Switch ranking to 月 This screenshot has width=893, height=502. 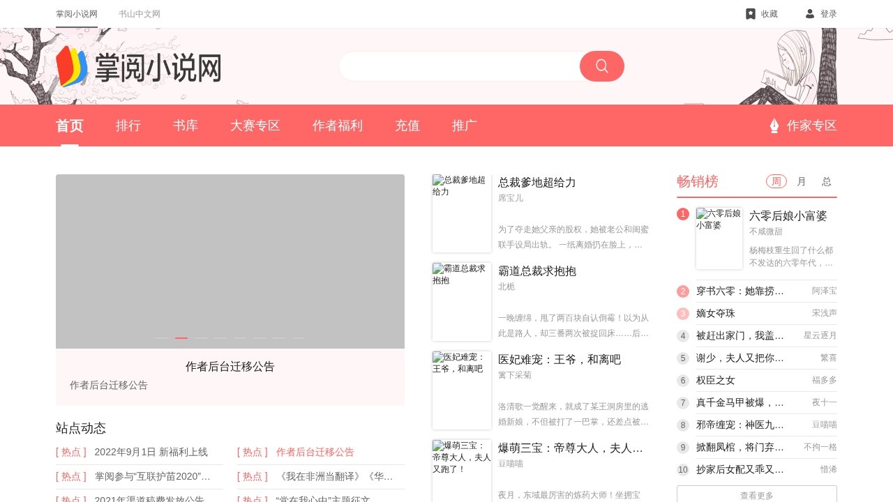click(x=802, y=181)
